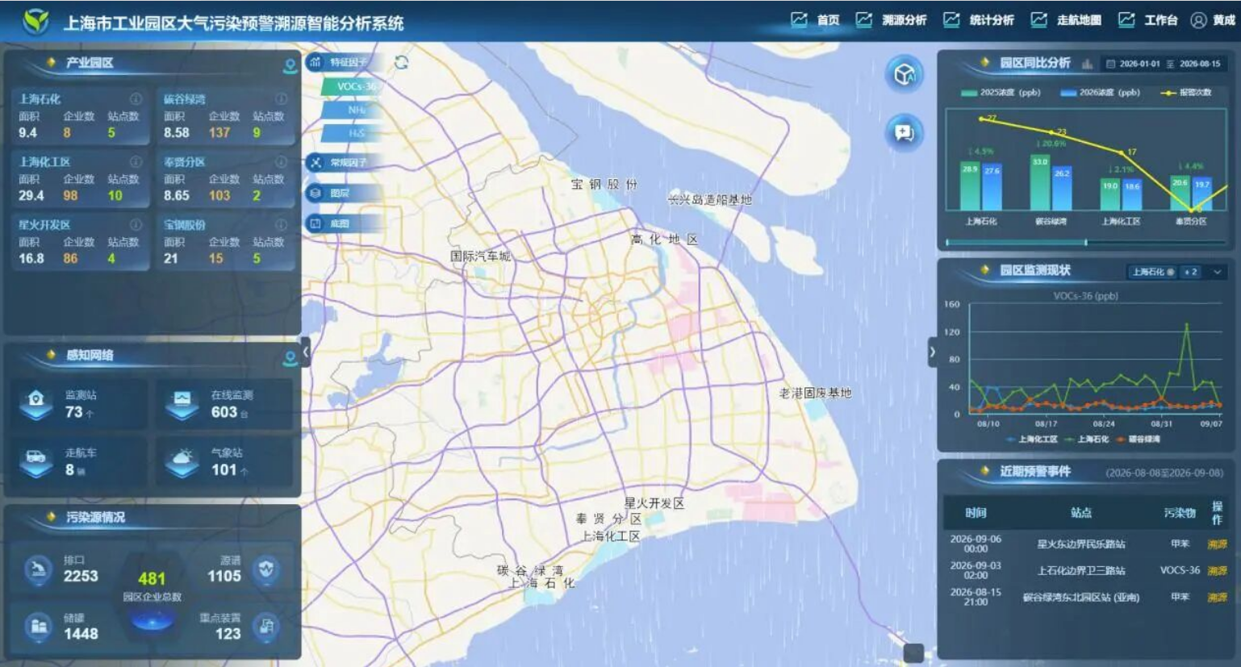Toggle the VOCs-36 factor layer
This screenshot has width=1241, height=667.
coord(350,86)
